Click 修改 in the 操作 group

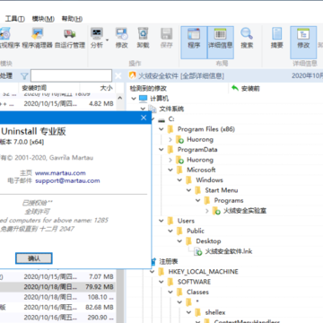point(122,38)
